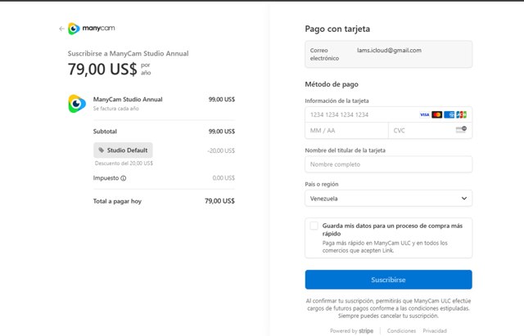Click the JCB card icon

coord(461,114)
